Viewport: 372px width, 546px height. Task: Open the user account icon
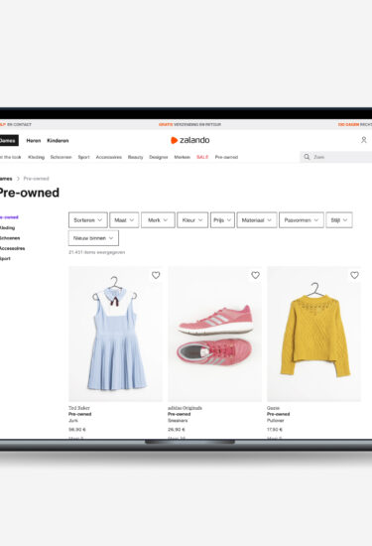(364, 140)
